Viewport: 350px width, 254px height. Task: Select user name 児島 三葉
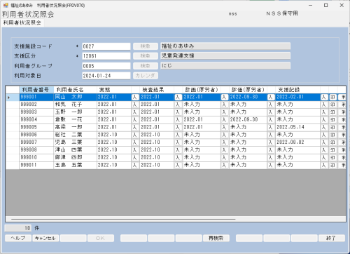click(x=75, y=142)
